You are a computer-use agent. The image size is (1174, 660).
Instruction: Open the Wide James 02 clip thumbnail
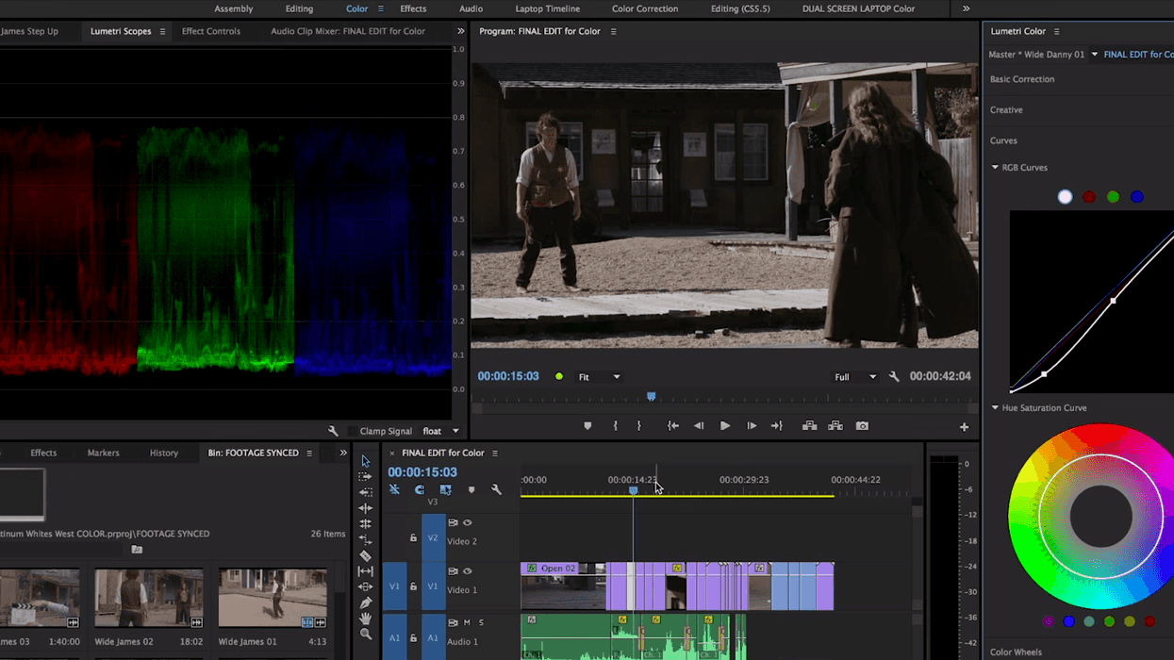pyautogui.click(x=148, y=598)
